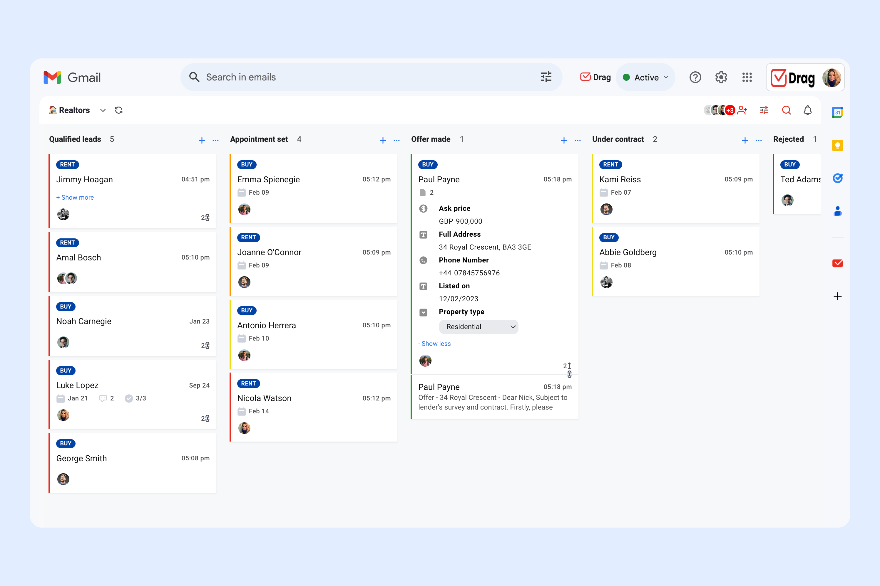Open the Google apps grid
This screenshot has width=880, height=586.
coord(747,78)
